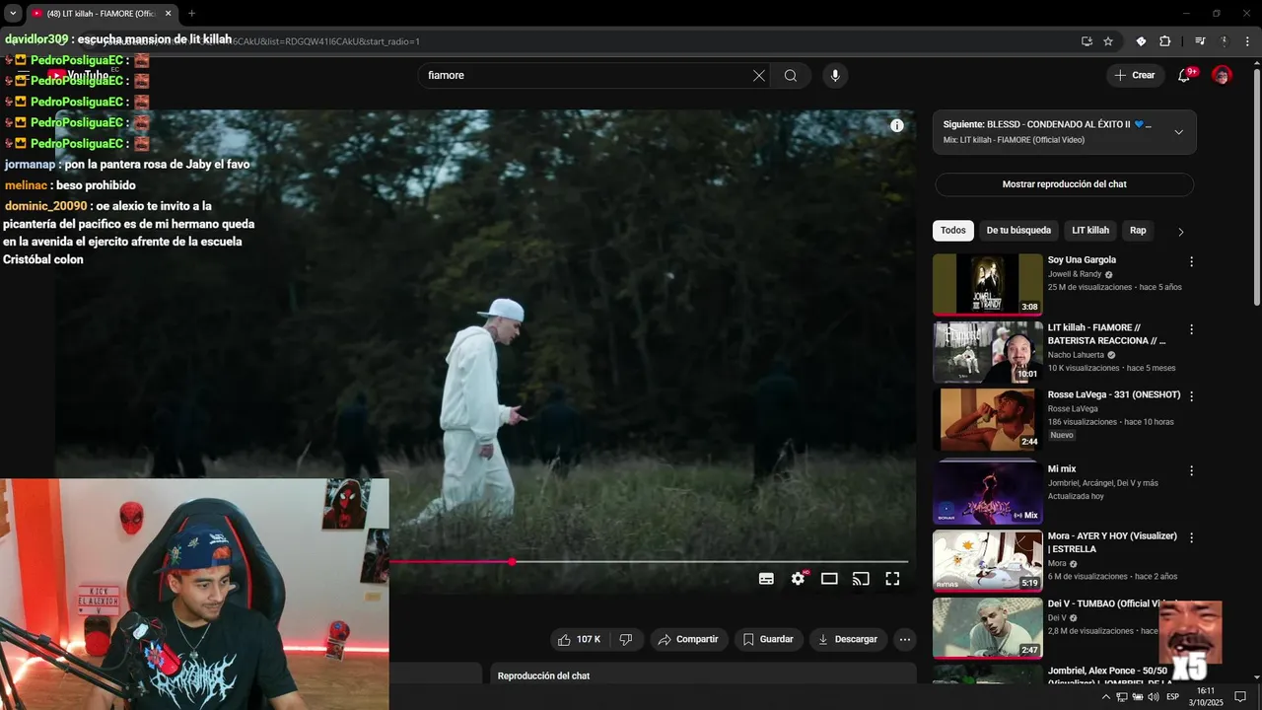Viewport: 1262px width, 710px height.
Task: Open options for Mi mix
Action: pos(1191,470)
